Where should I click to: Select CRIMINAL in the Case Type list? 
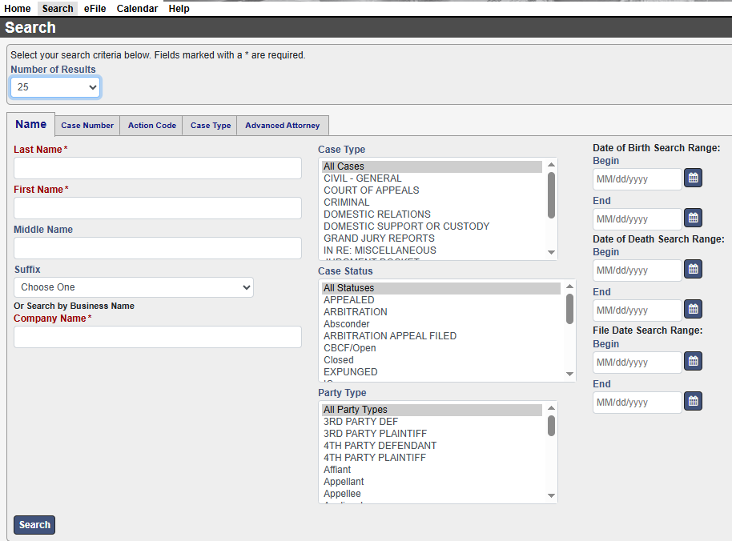click(x=346, y=202)
